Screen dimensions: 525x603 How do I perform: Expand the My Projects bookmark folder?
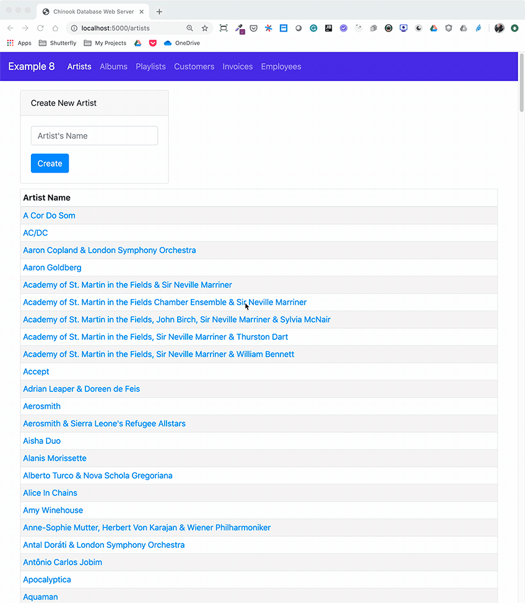105,43
